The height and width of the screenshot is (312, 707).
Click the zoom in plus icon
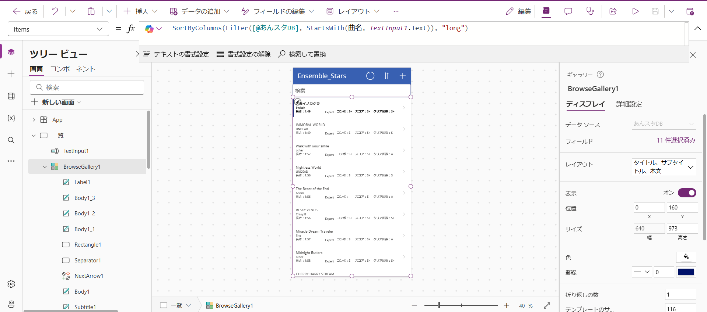(507, 305)
